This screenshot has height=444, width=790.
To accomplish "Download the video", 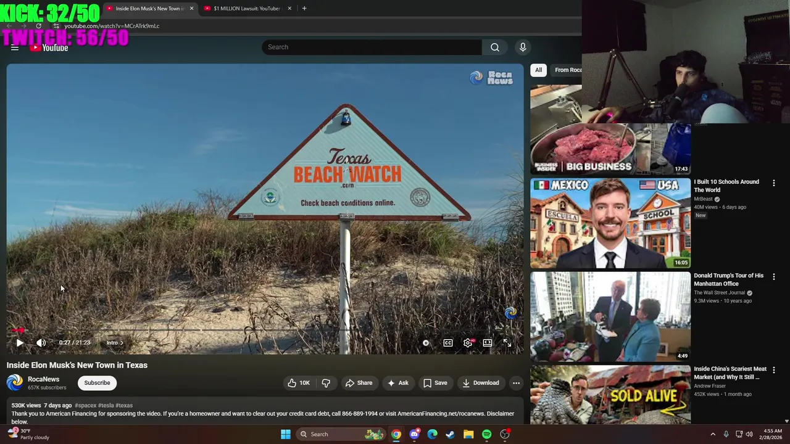I will click(x=480, y=383).
